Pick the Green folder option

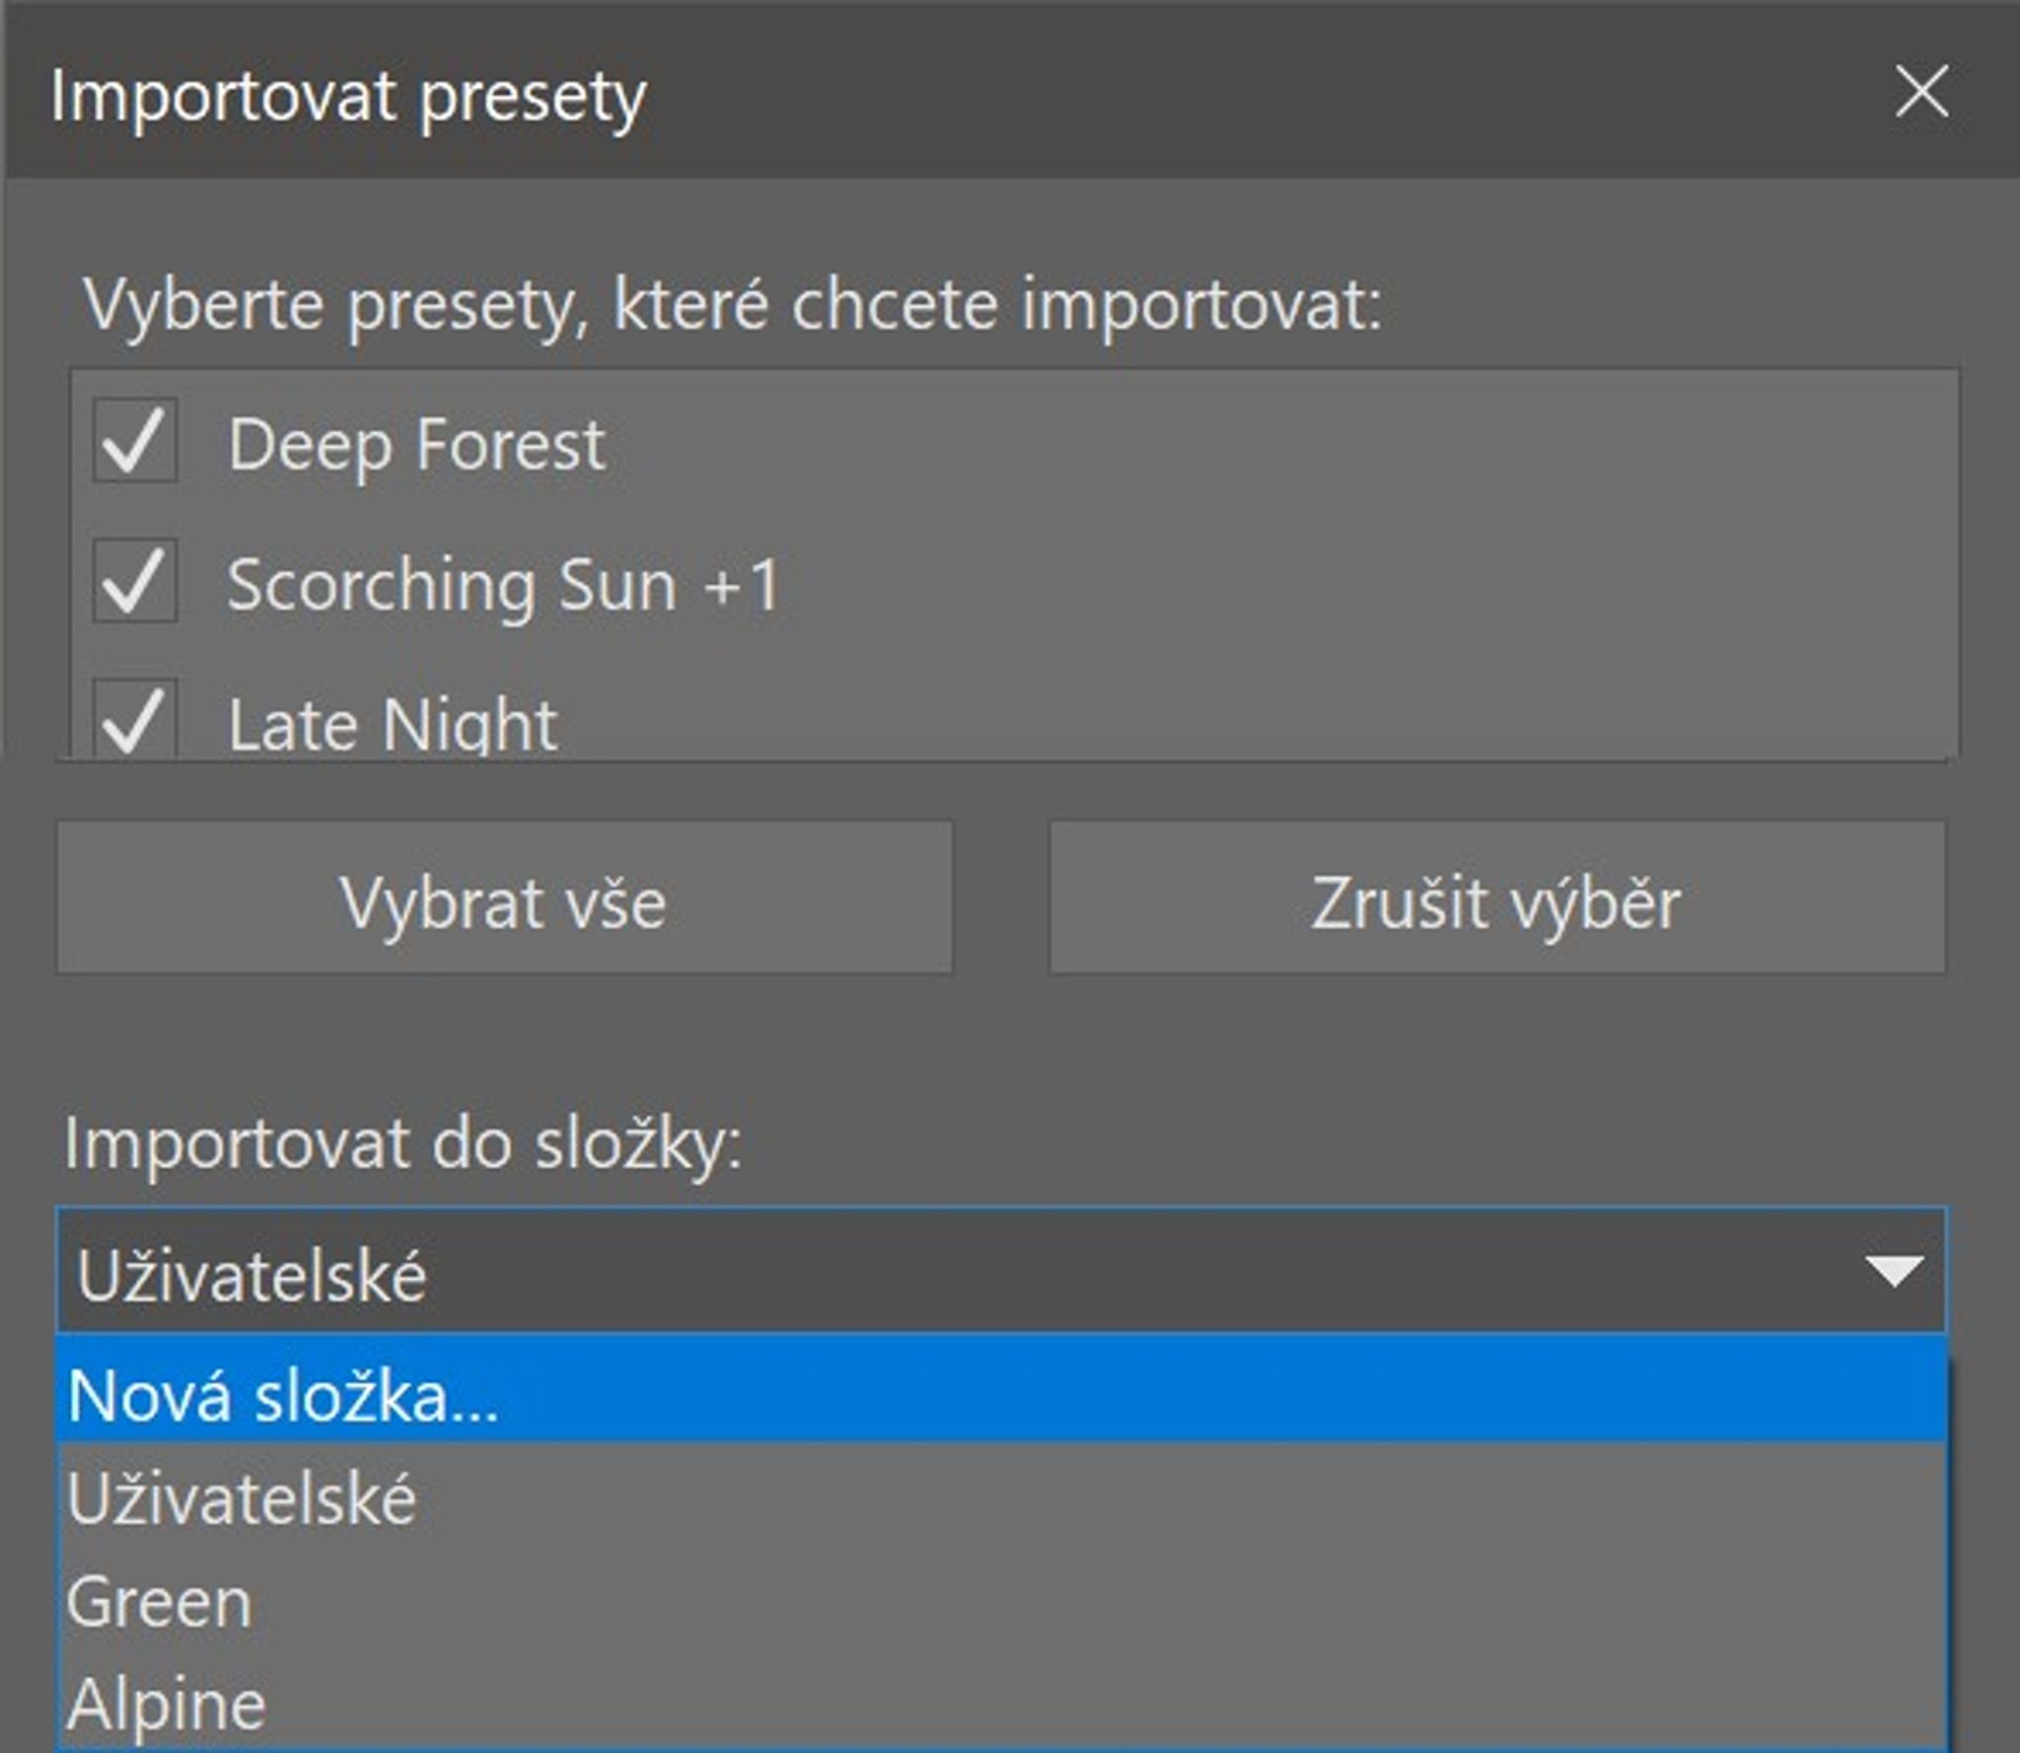[1001, 1600]
